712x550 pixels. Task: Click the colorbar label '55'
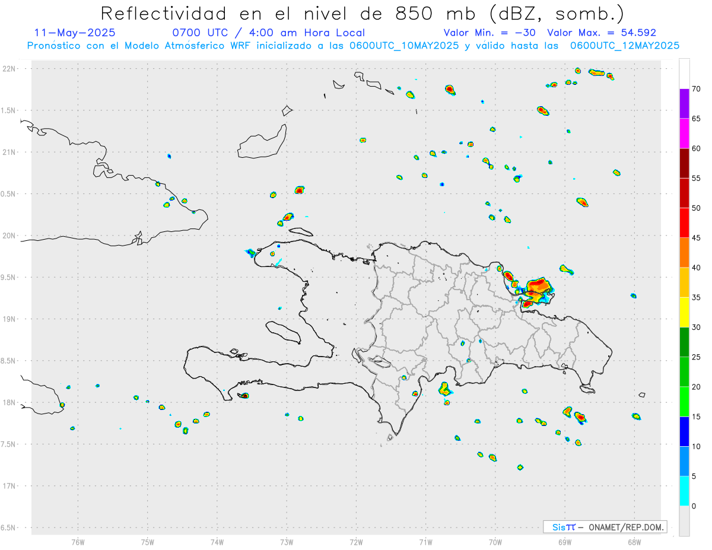click(696, 178)
